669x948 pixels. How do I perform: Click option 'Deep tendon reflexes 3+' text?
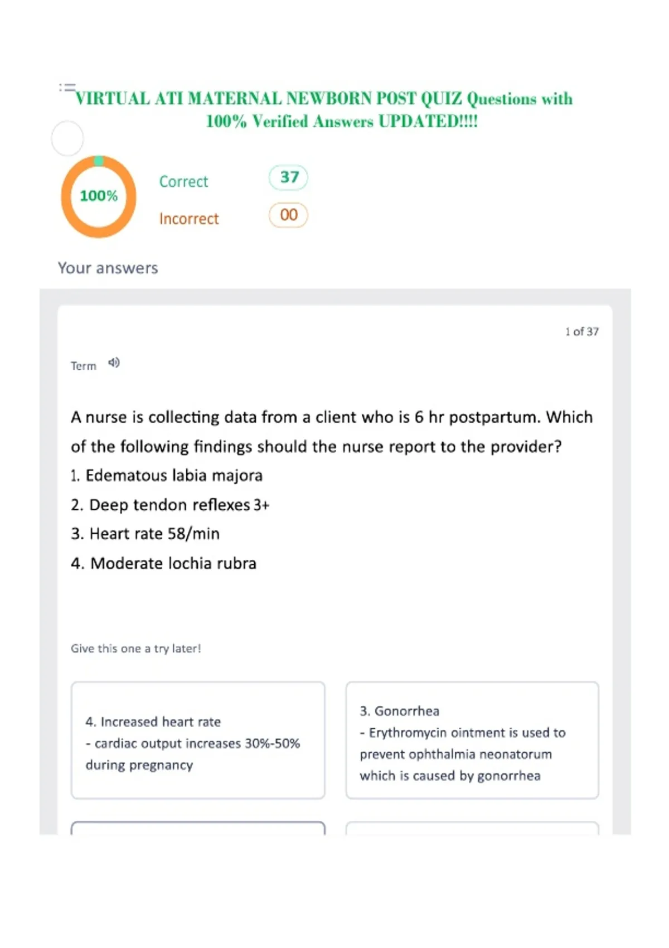170,505
